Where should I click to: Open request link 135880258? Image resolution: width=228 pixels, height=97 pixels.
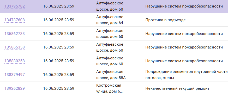(x=15, y=61)
